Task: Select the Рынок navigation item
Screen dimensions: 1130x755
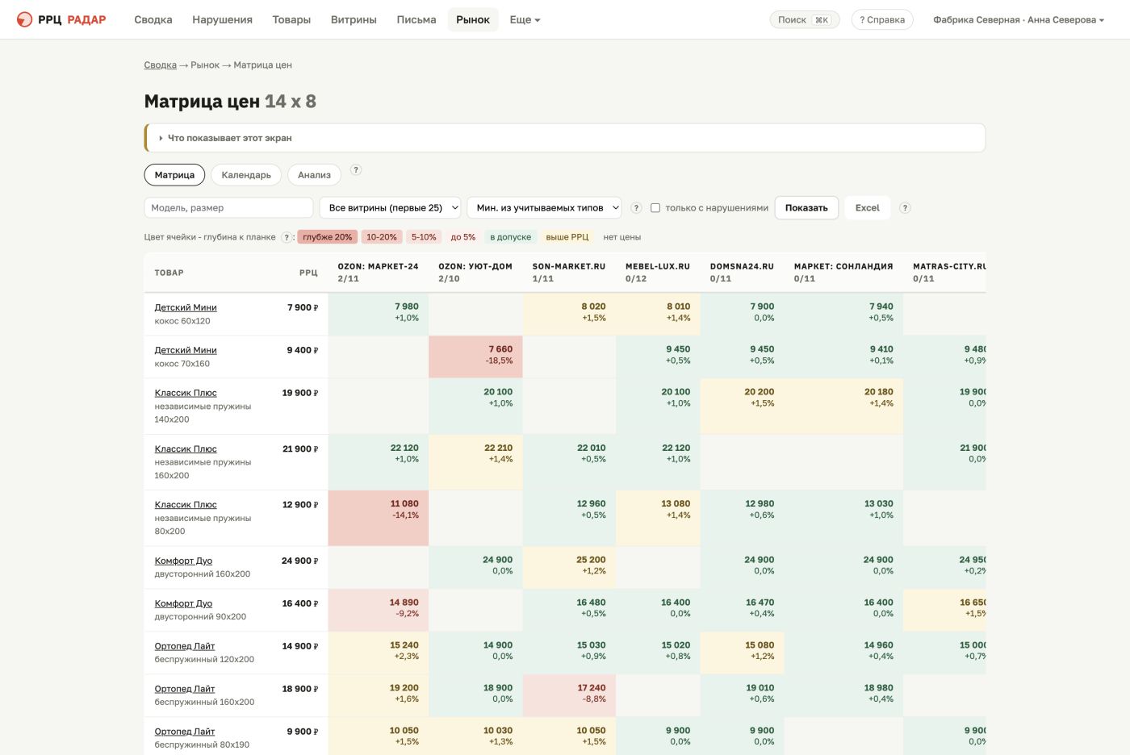Action: (x=473, y=19)
